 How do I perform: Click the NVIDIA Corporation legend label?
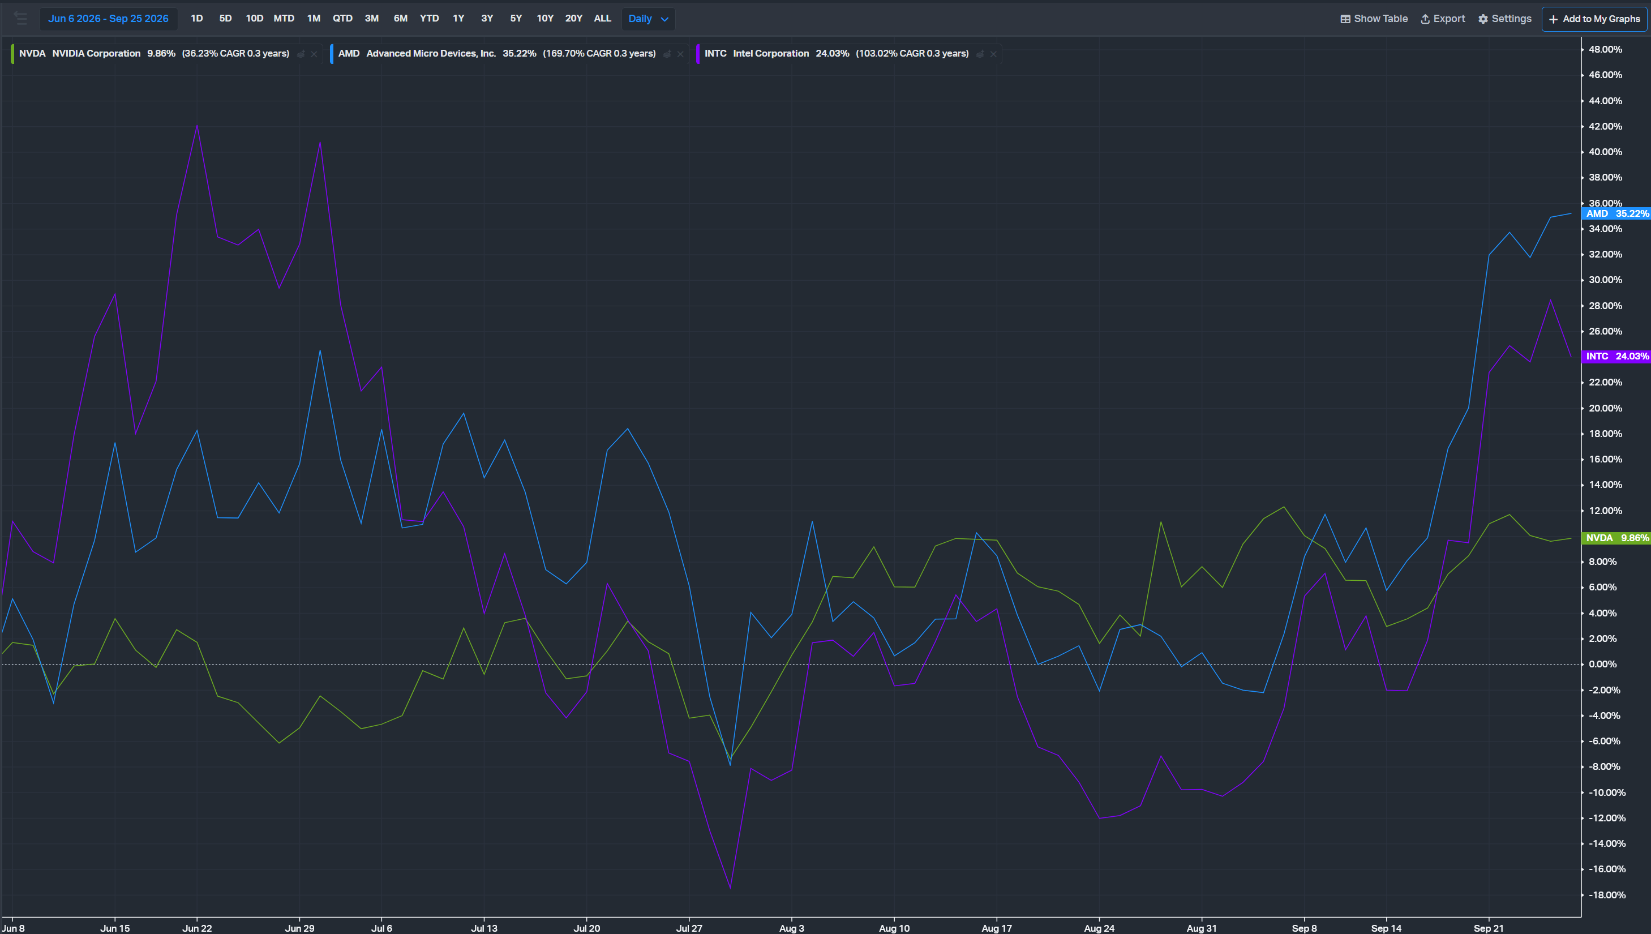pos(96,54)
